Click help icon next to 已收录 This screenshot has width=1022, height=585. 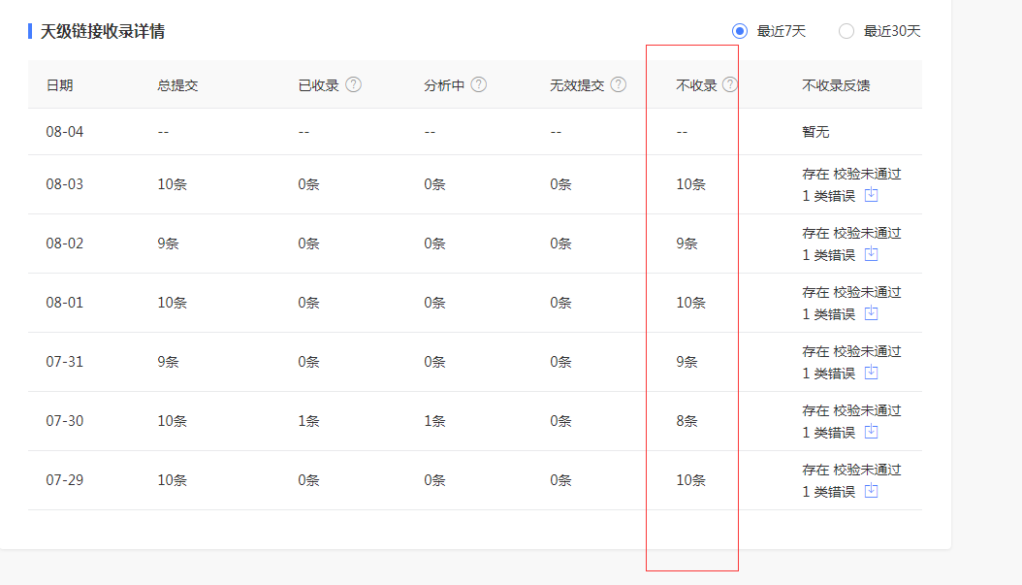[x=354, y=84]
